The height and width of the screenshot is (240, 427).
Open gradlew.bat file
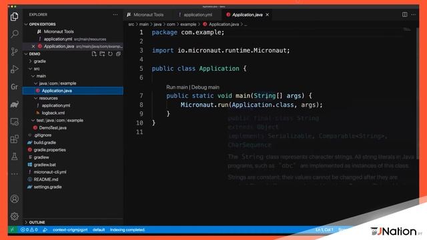click(45, 165)
